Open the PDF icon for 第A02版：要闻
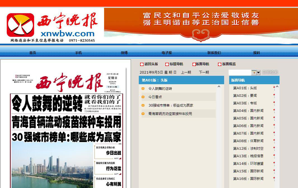This screenshot has width=298, height=188. pyautogui.click(x=274, y=96)
